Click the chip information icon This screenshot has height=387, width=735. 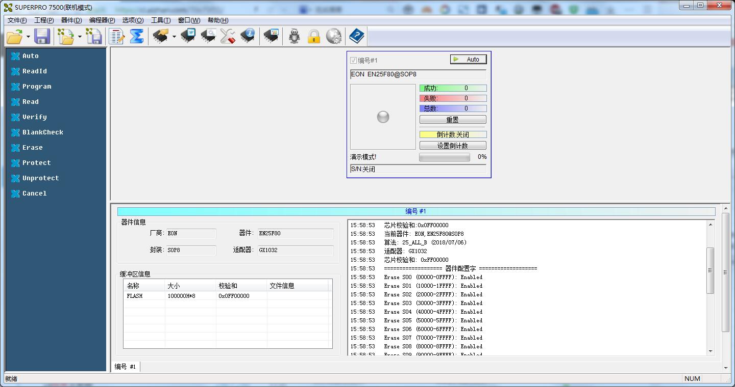248,36
